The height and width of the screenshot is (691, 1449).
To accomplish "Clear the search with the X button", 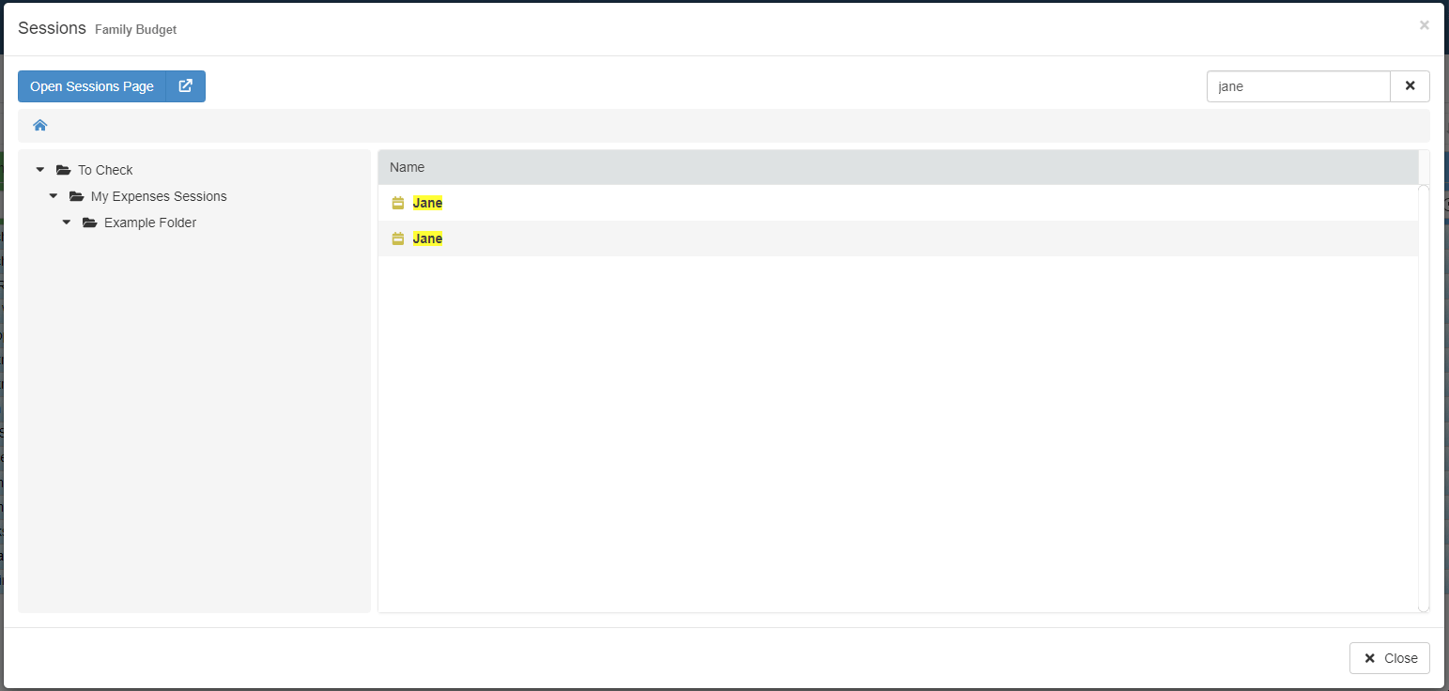I will point(1410,86).
